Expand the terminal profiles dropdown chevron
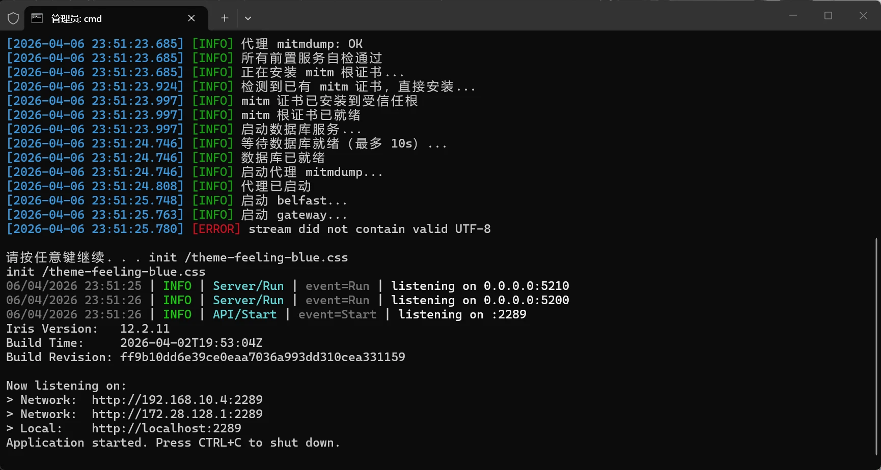Viewport: 881px width, 470px height. pos(248,18)
